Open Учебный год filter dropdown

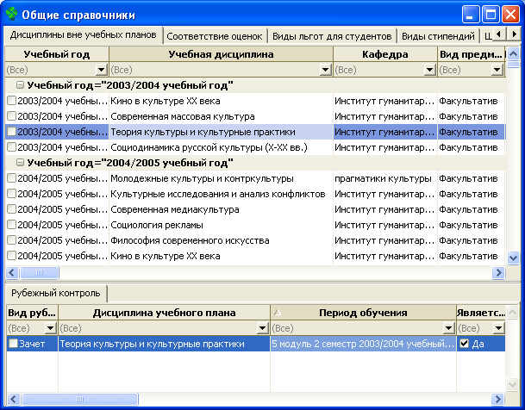(102, 70)
